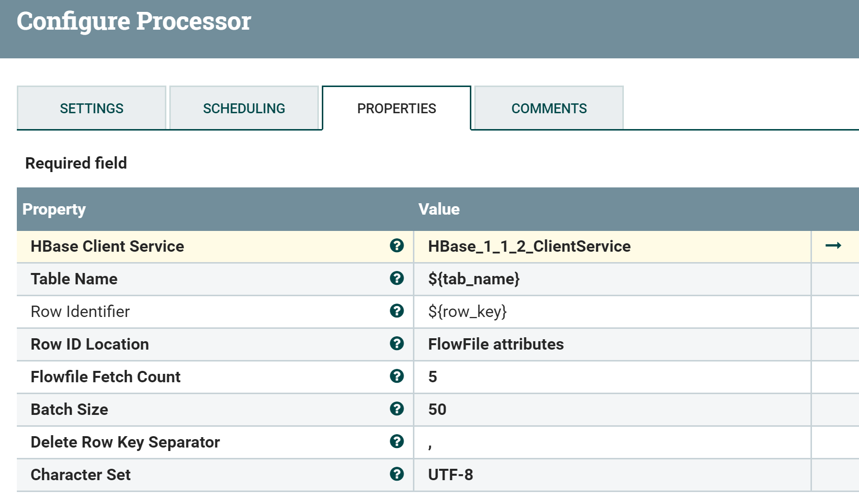This screenshot has width=859, height=495.
Task: Click help icon next to Batch Size
Action: pos(397,409)
